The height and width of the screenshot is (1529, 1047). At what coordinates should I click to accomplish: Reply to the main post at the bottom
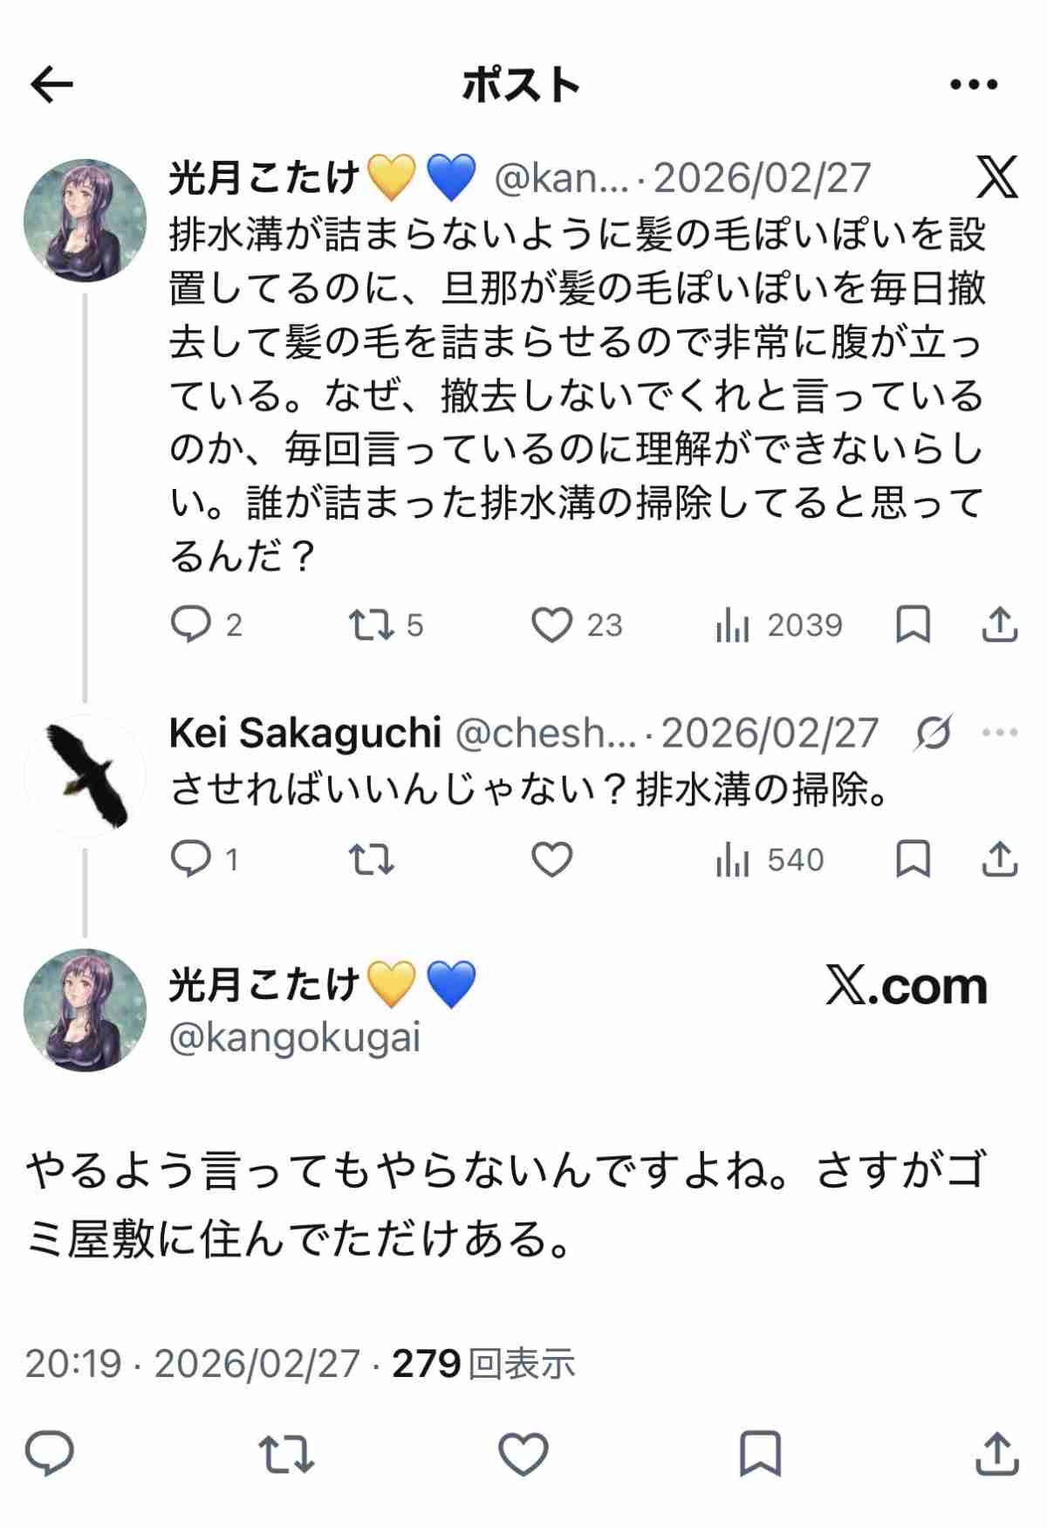click(50, 1454)
